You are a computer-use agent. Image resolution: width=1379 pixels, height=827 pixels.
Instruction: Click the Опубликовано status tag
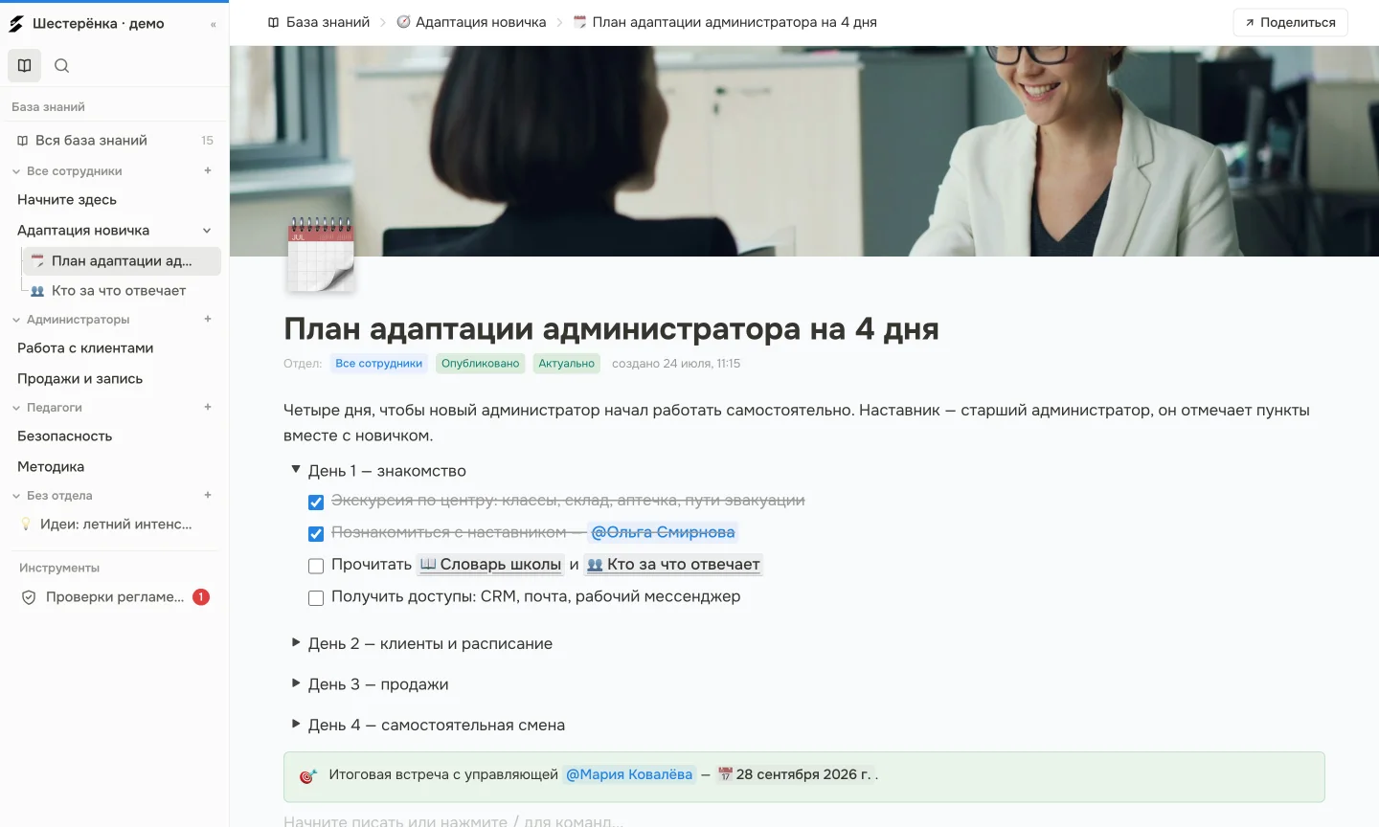pos(480,364)
